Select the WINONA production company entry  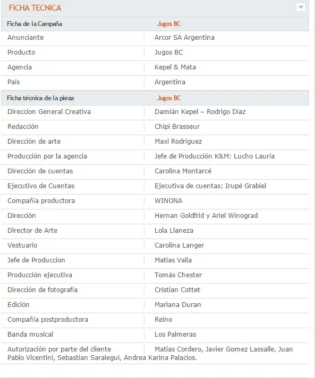click(x=168, y=201)
